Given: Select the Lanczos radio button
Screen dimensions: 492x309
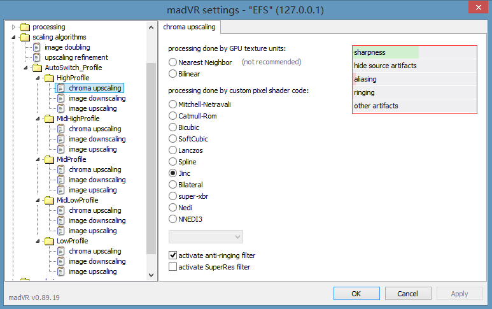Looking at the screenshot, I should [x=173, y=150].
